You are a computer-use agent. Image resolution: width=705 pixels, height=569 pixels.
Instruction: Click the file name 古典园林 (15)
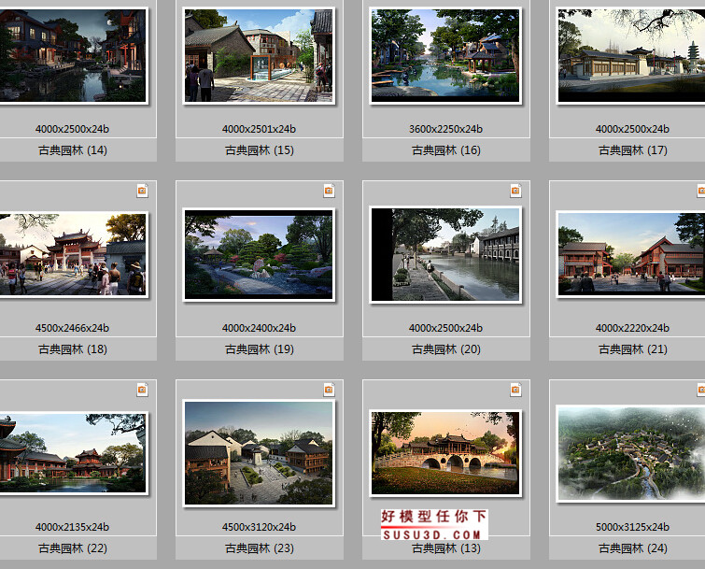coord(259,150)
